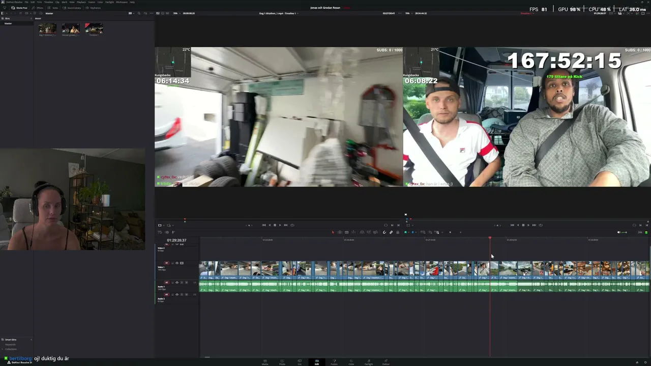
Task: Go to last frame in timeline viewer
Action: 534,225
